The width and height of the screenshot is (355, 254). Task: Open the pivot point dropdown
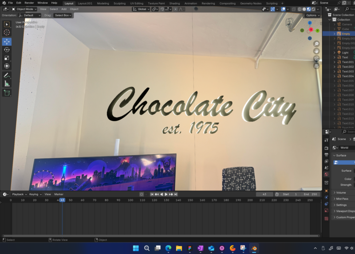point(155,9)
